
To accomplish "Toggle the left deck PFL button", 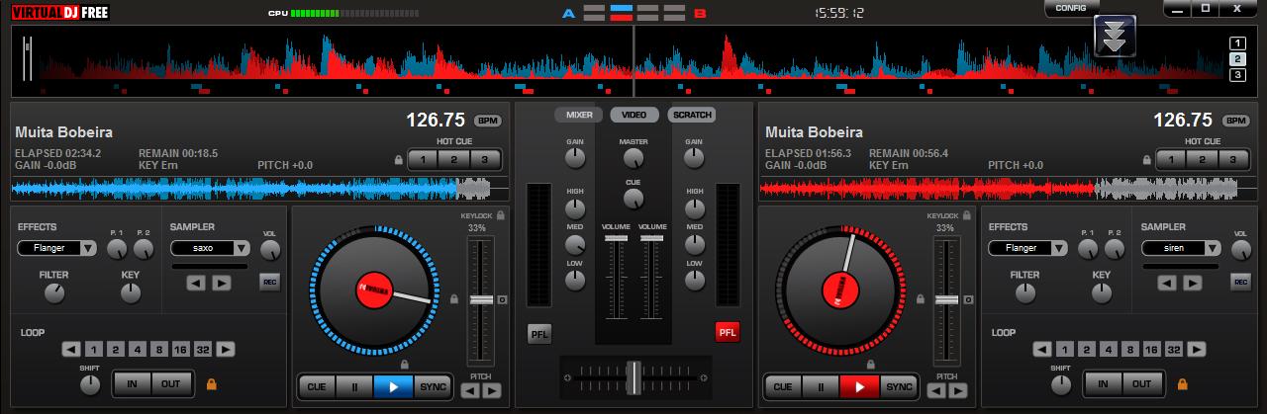I will click(x=538, y=332).
